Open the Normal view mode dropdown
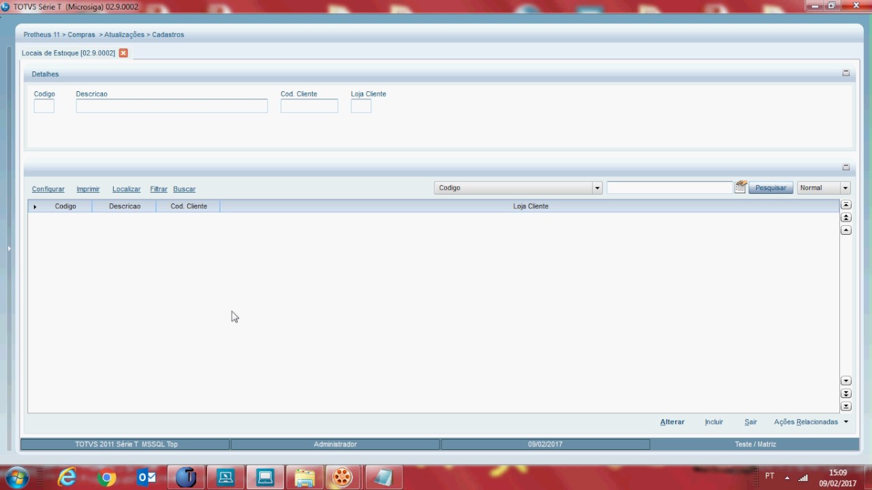The image size is (872, 490). tap(845, 188)
